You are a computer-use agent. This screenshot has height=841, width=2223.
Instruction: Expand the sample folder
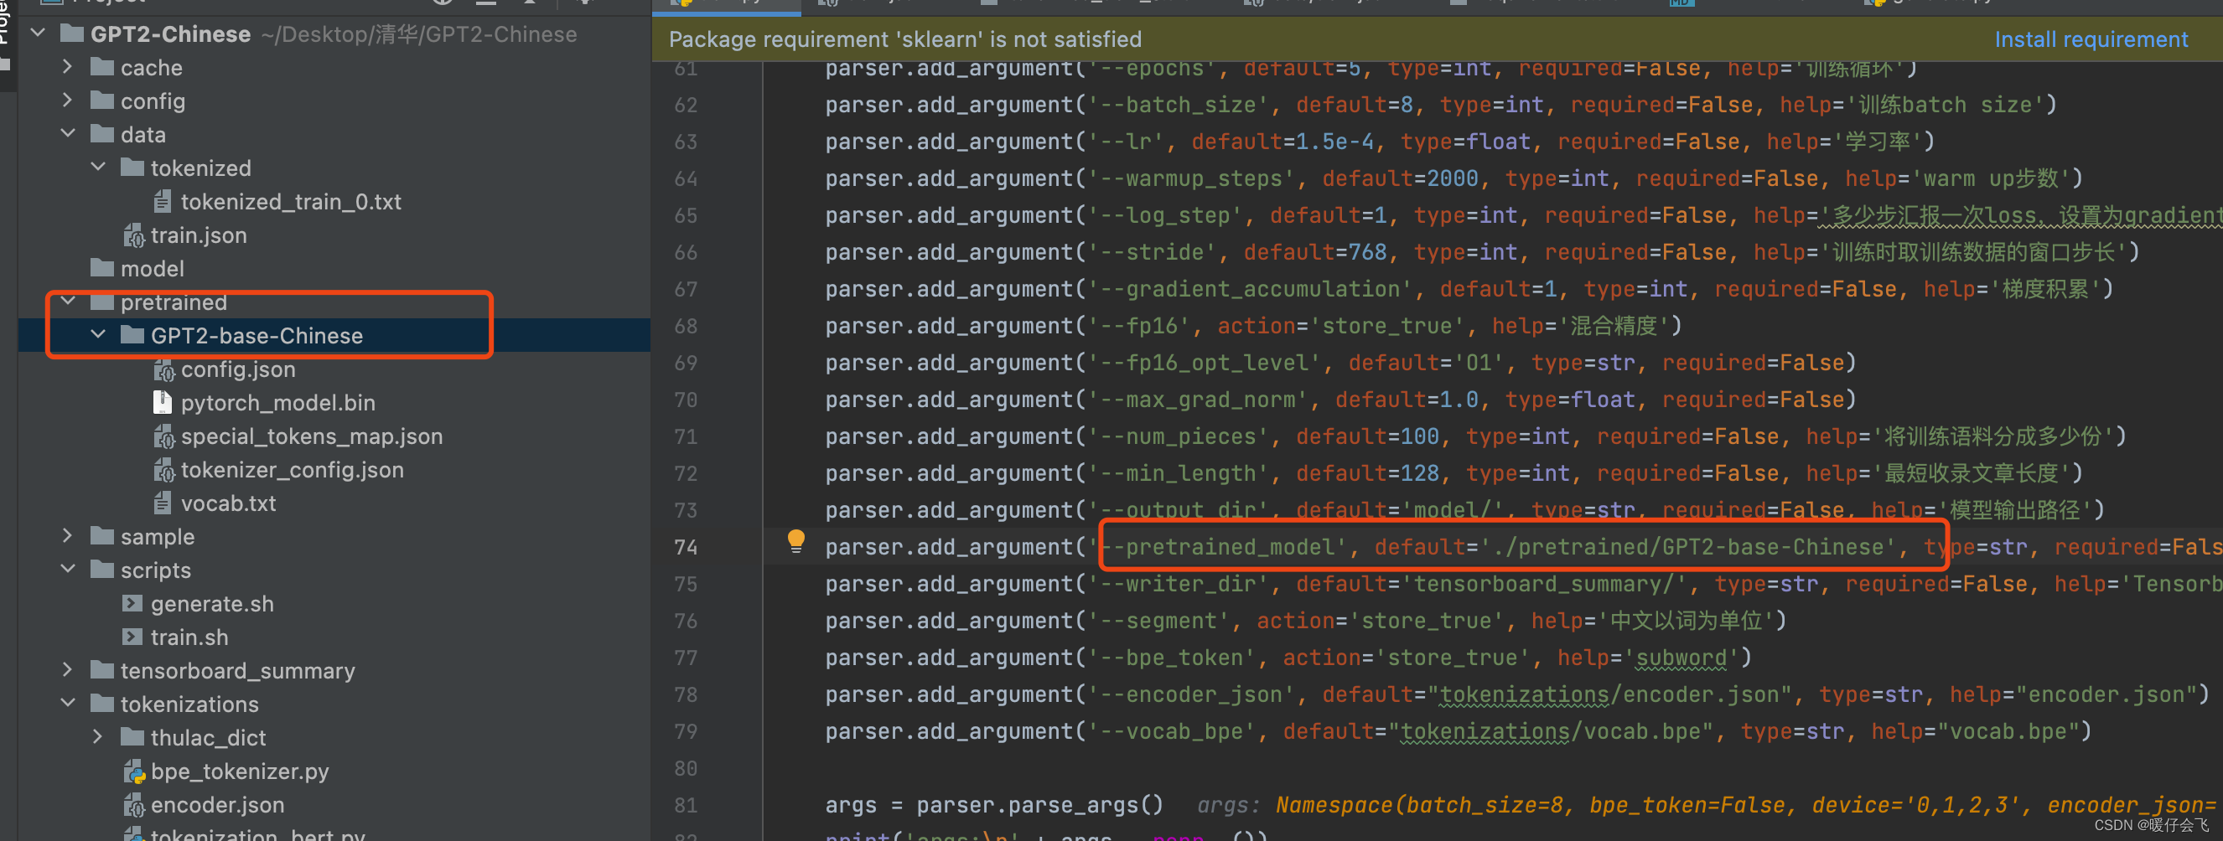point(68,537)
